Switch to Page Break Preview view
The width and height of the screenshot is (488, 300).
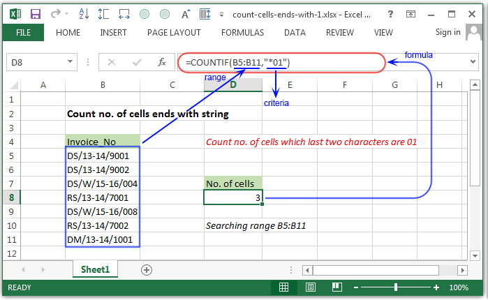[337, 287]
